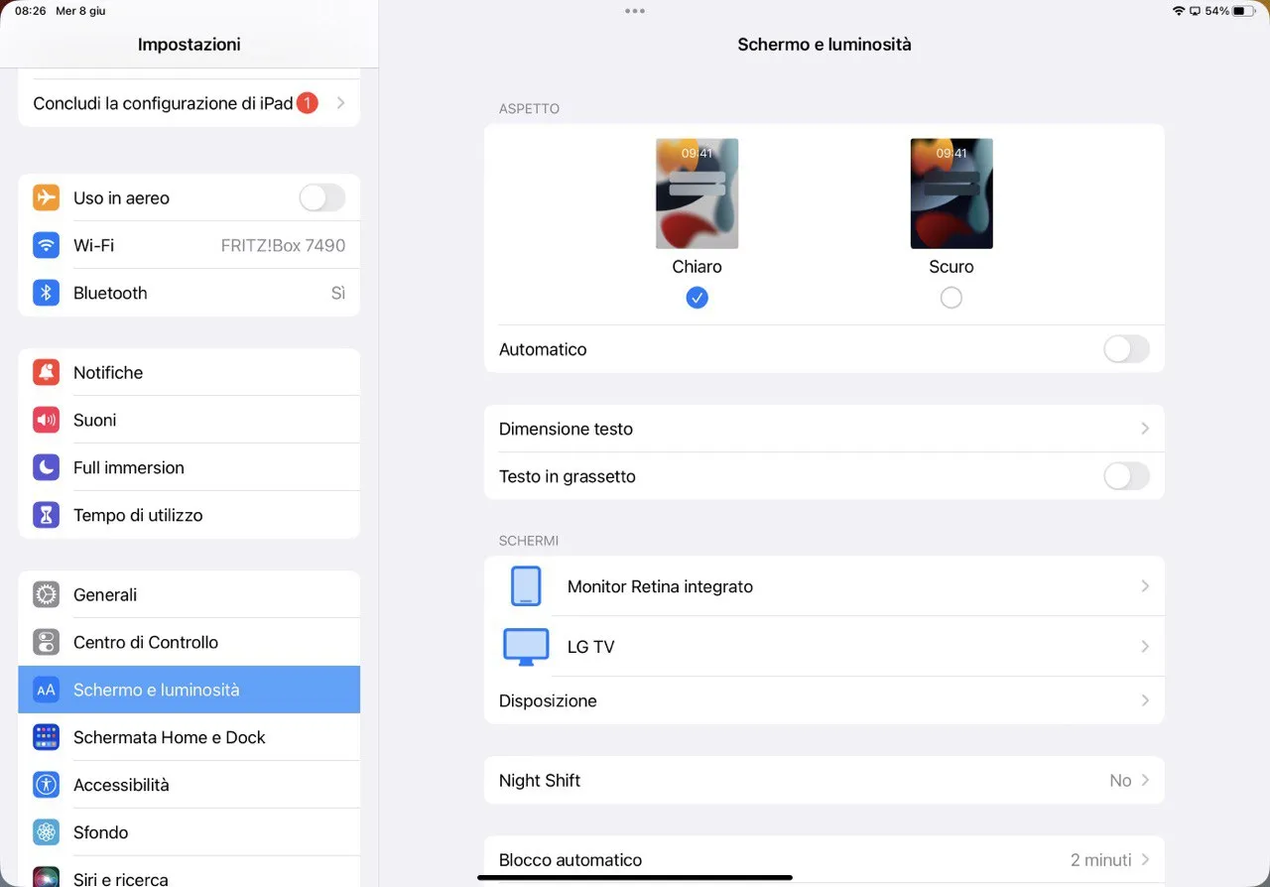
Task: Open the Night Shift settings
Action: (824, 780)
